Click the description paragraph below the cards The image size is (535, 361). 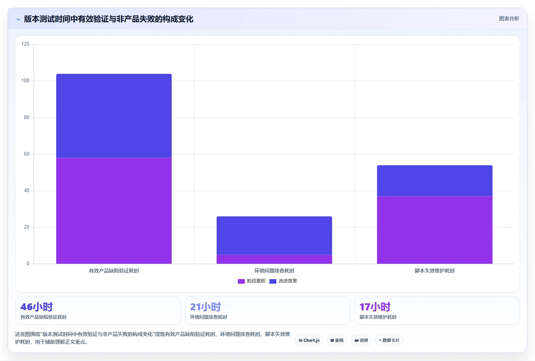point(152,338)
